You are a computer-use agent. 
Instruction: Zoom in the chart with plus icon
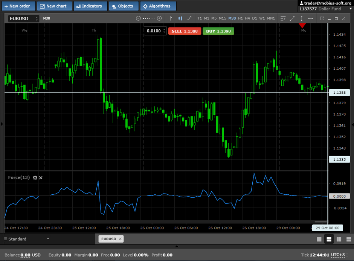(x=159, y=18)
